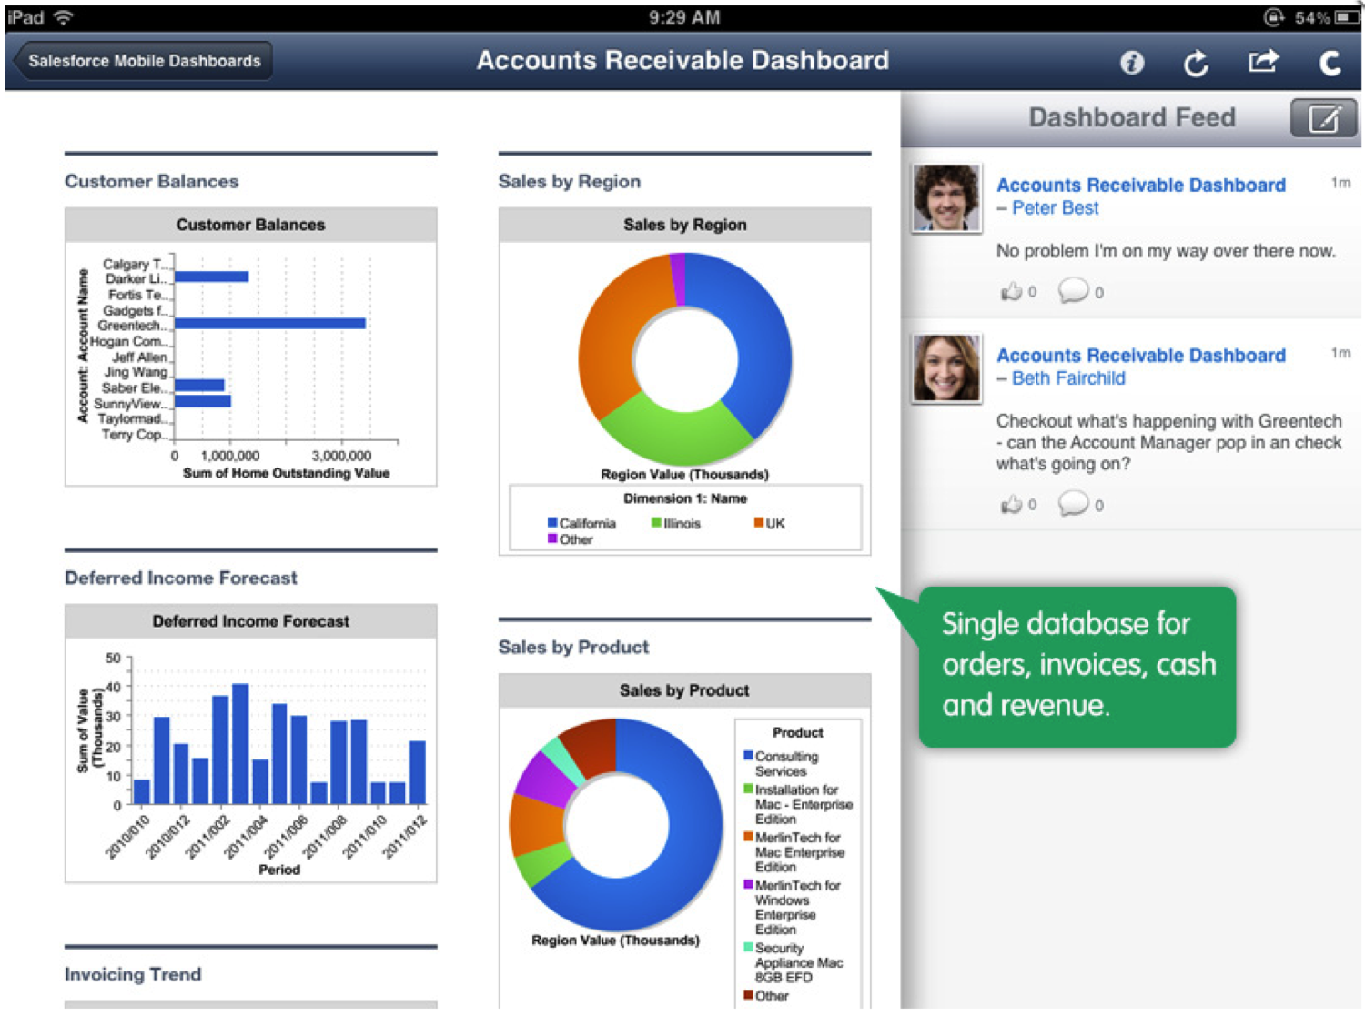The width and height of the screenshot is (1365, 1016).
Task: Select the UK legend color swatch
Action: 758,523
